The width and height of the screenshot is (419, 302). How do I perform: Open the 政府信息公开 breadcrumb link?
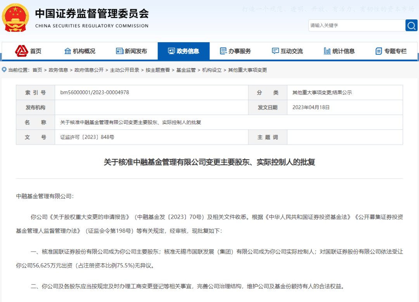click(89, 70)
